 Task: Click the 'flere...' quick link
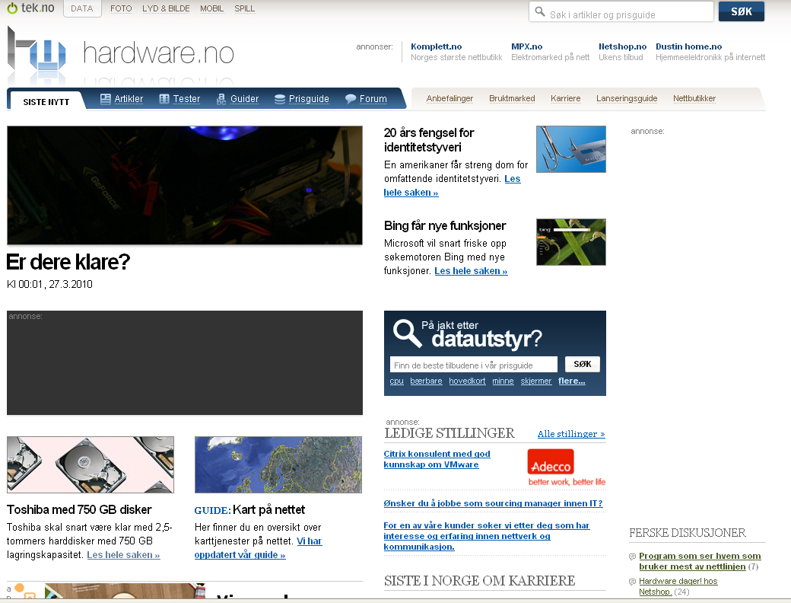click(x=571, y=381)
